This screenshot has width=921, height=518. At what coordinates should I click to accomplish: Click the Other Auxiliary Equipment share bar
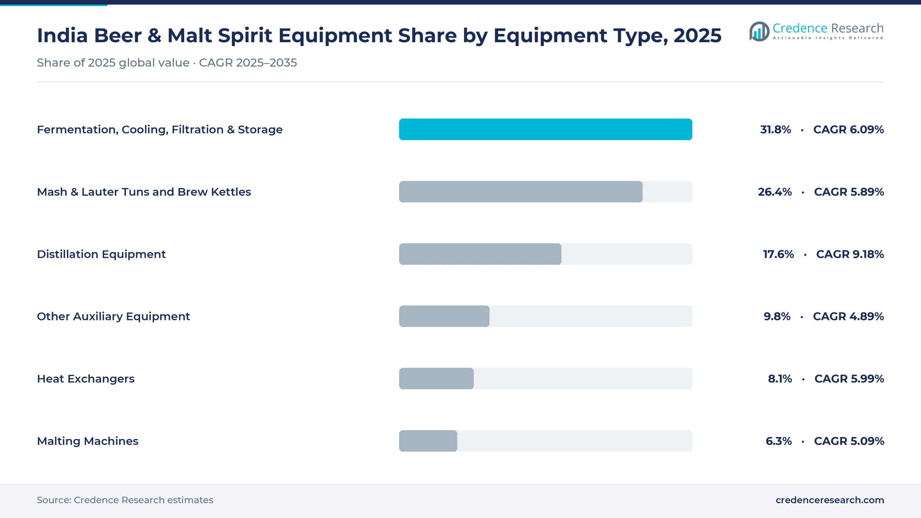click(x=444, y=316)
